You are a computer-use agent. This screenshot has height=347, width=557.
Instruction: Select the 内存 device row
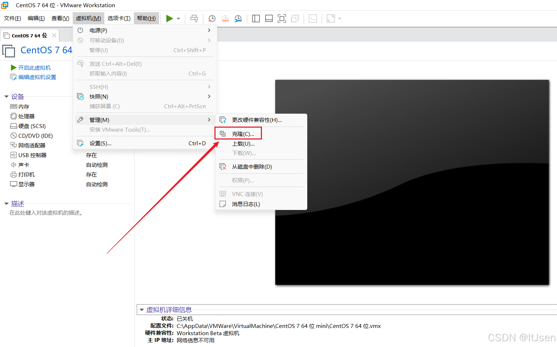click(24, 107)
